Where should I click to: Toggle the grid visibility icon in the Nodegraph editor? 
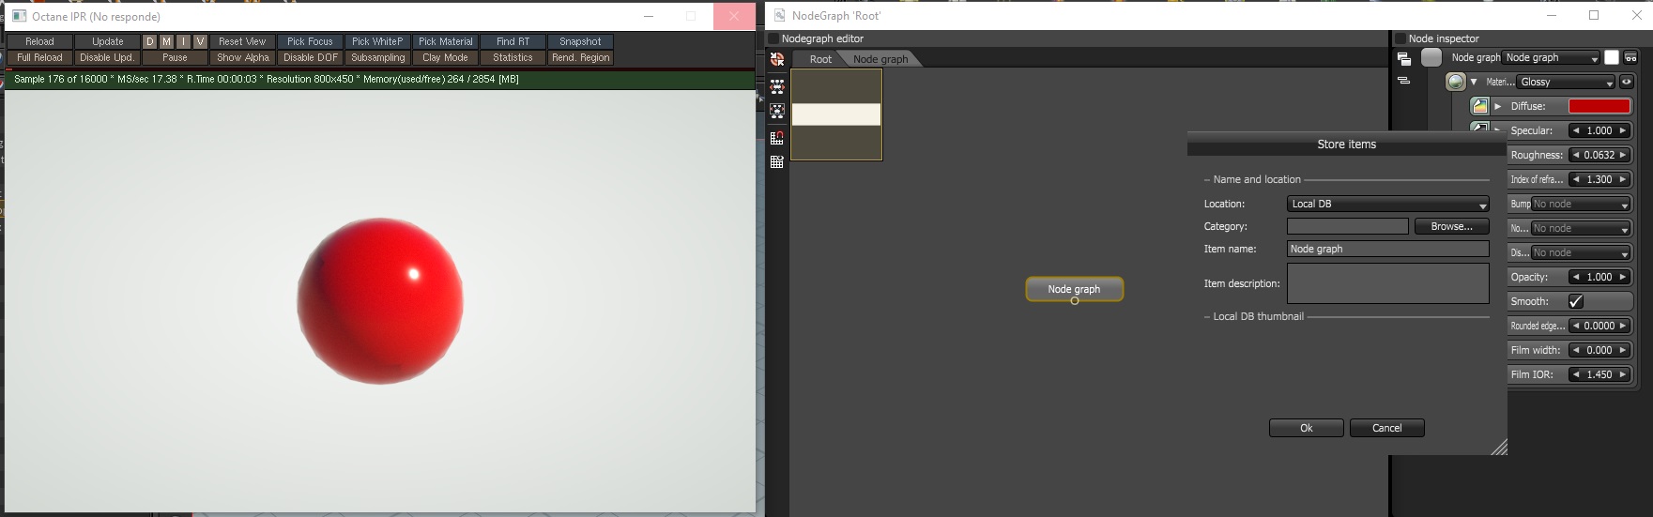pyautogui.click(x=777, y=162)
